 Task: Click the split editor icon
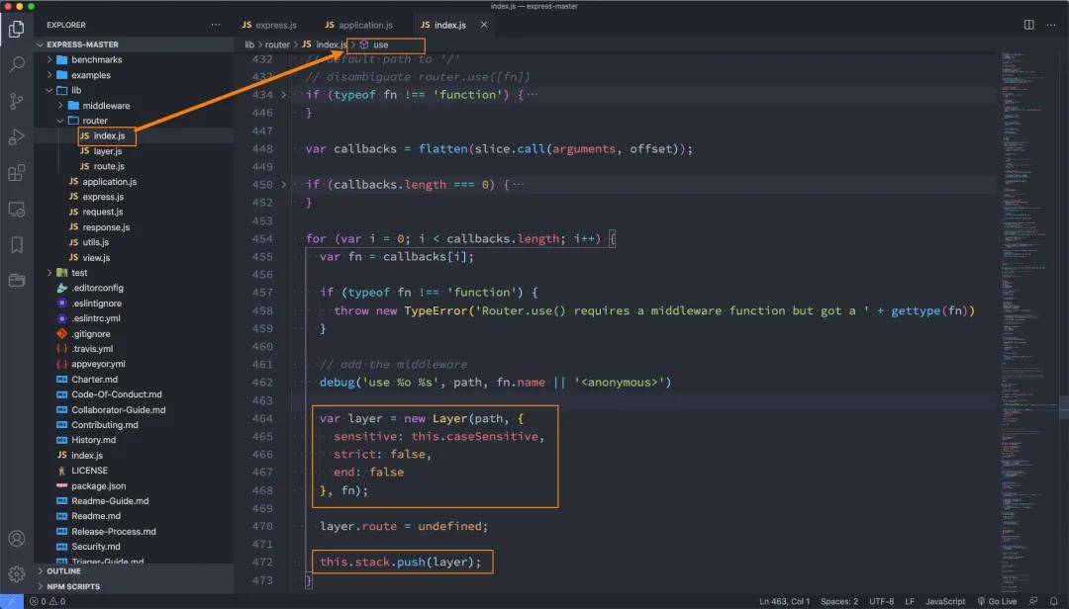[1028, 25]
